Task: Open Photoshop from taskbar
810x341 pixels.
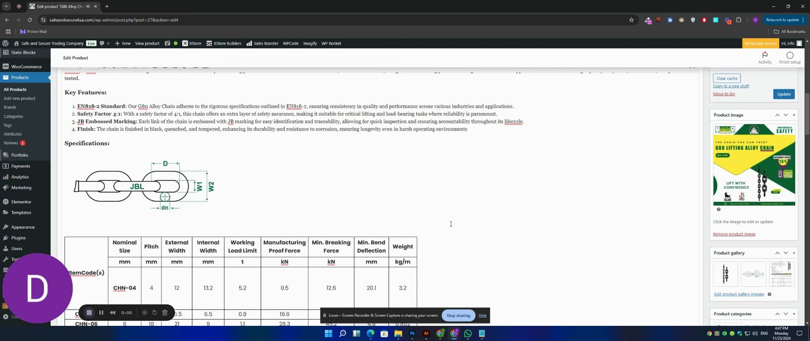Action: click(x=412, y=333)
